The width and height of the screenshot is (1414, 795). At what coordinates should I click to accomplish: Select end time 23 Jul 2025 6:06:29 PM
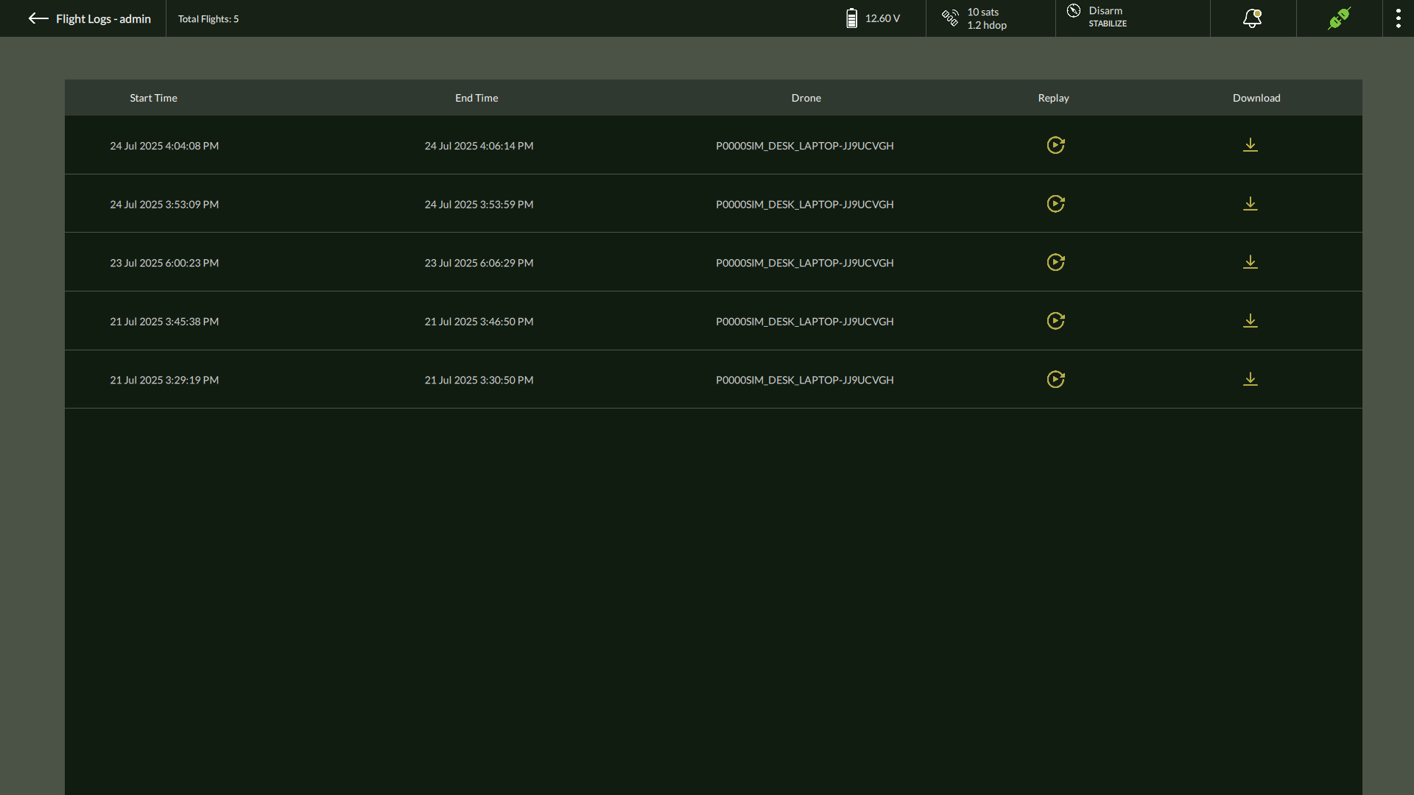[x=479, y=263]
